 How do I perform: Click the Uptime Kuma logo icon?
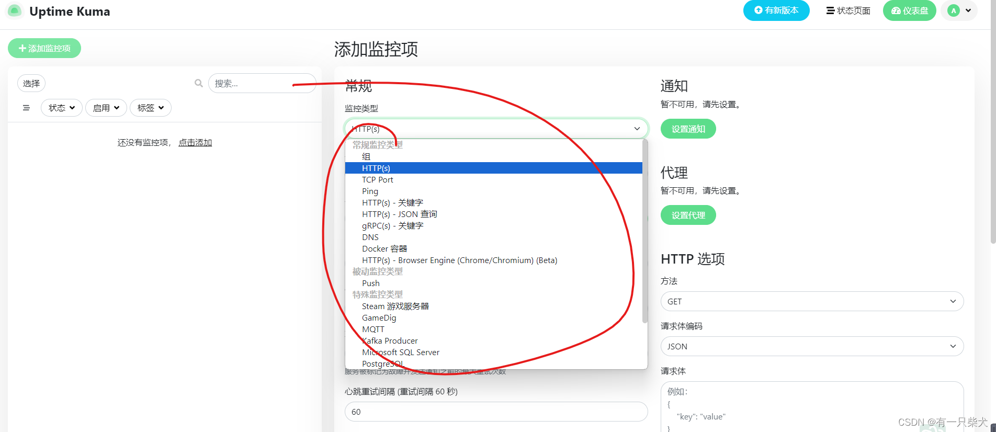coord(15,11)
